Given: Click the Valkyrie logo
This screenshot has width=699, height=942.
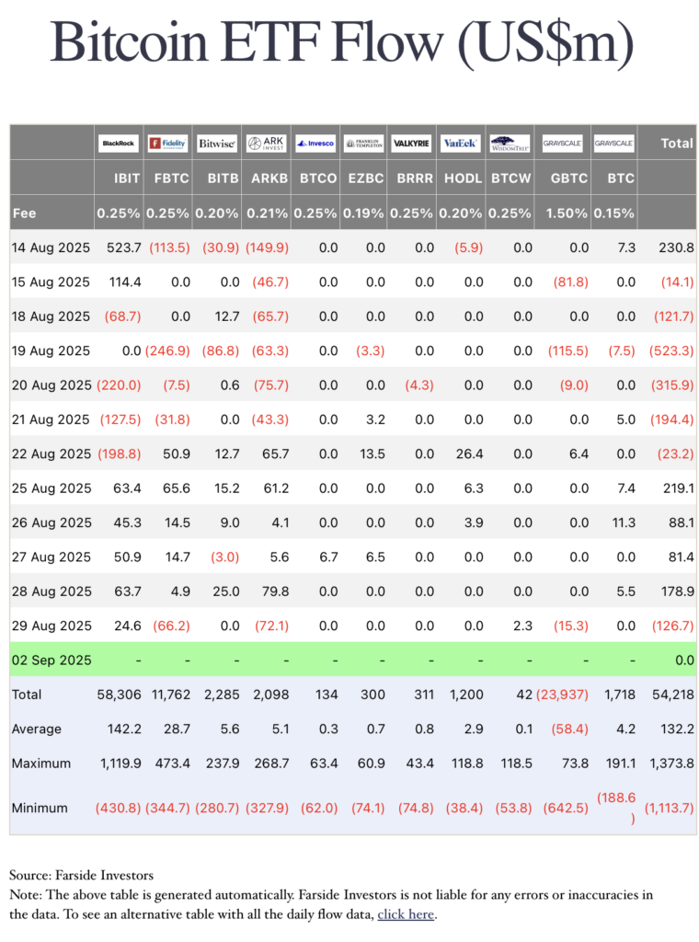Looking at the screenshot, I should point(412,143).
